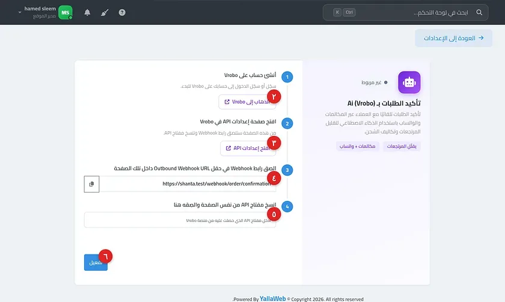
Task: Click the hamed sleem username text
Action: (40, 8)
